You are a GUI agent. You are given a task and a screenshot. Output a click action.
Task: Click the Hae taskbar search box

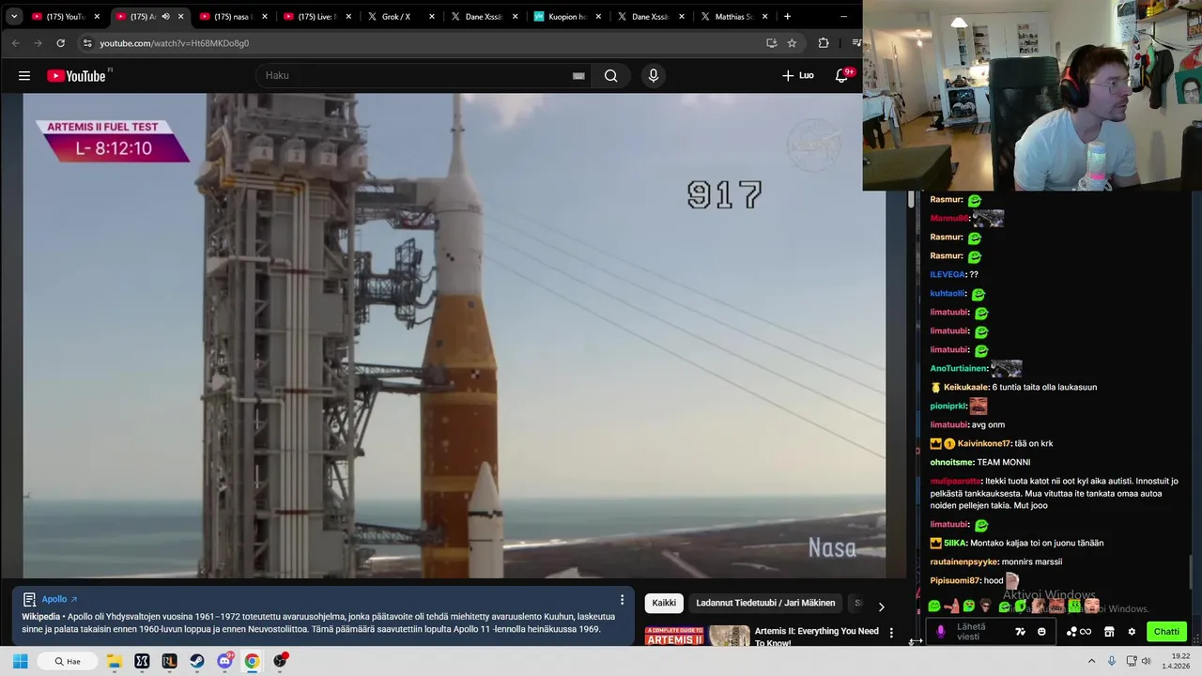point(68,661)
